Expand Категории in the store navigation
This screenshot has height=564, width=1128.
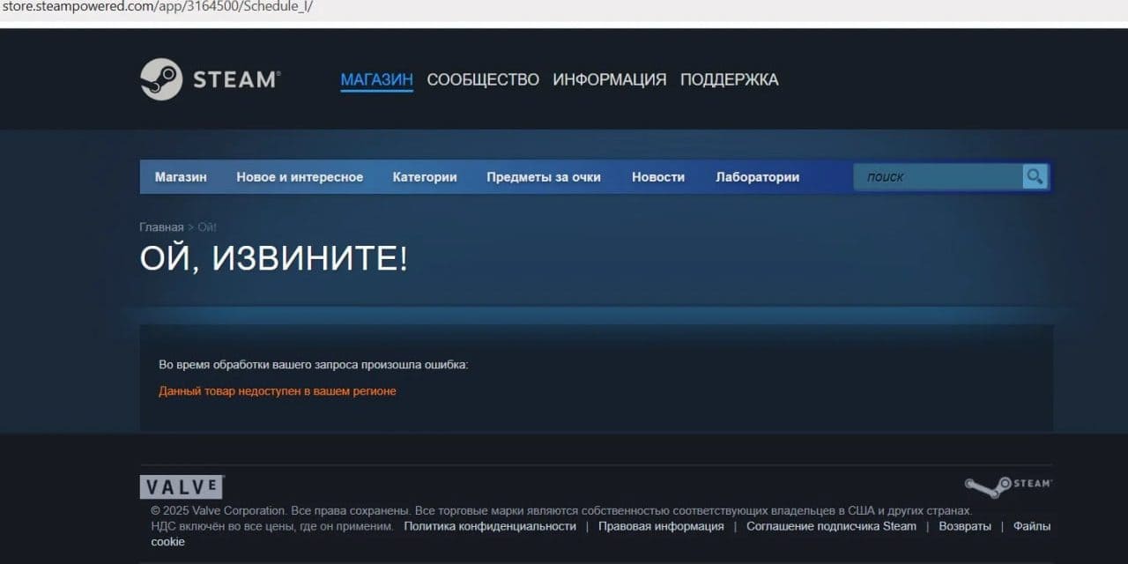(x=425, y=176)
